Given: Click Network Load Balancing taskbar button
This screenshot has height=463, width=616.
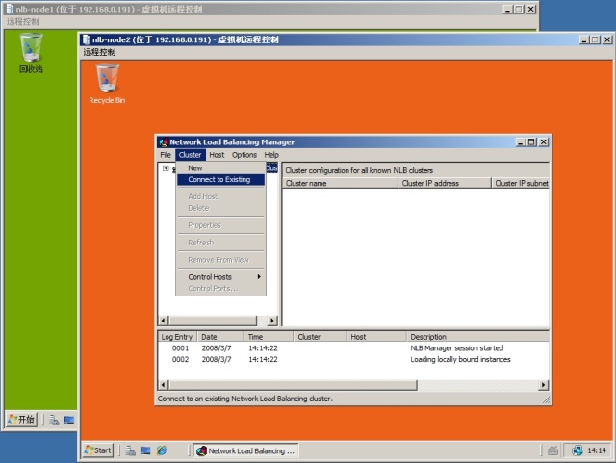Looking at the screenshot, I should pos(246,450).
